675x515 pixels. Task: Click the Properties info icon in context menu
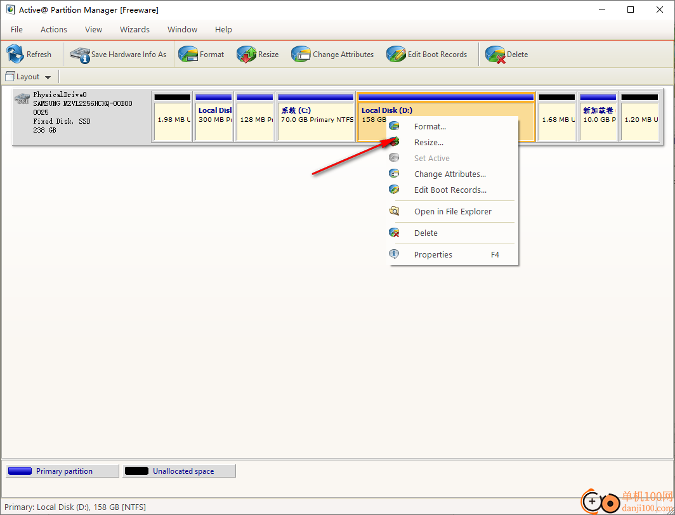[x=394, y=254]
